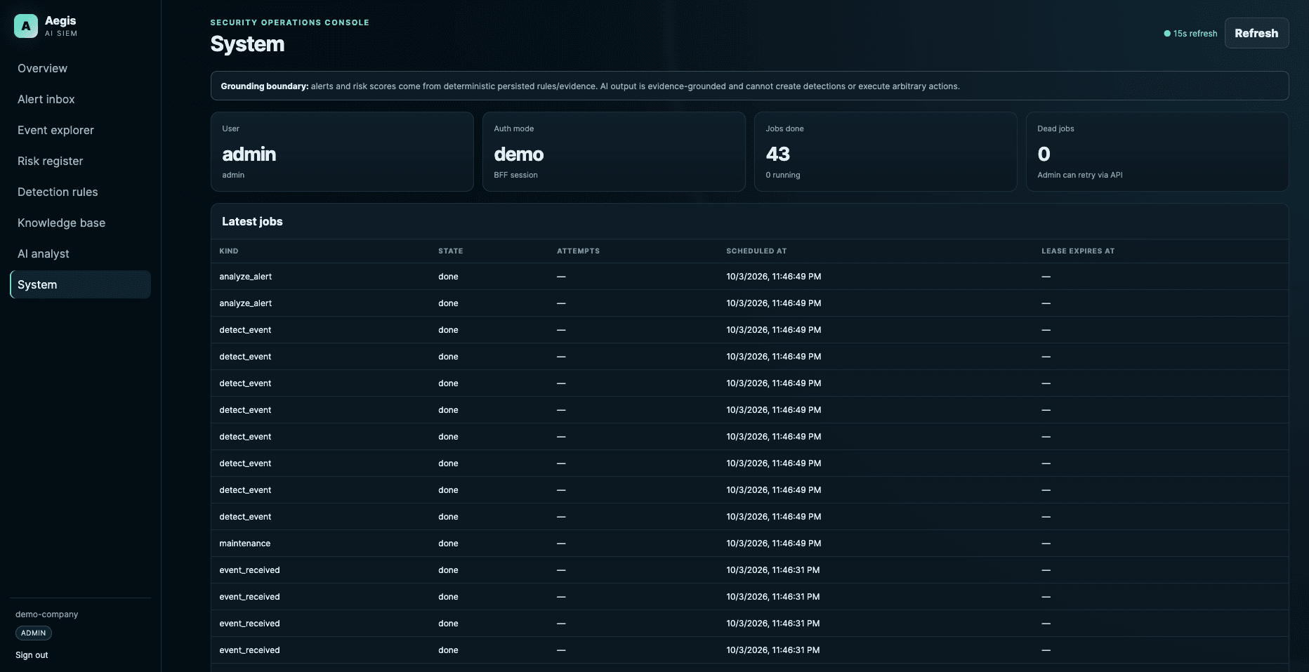This screenshot has width=1309, height=672.
Task: Select the first analyze_alert row
Action: [749, 277]
